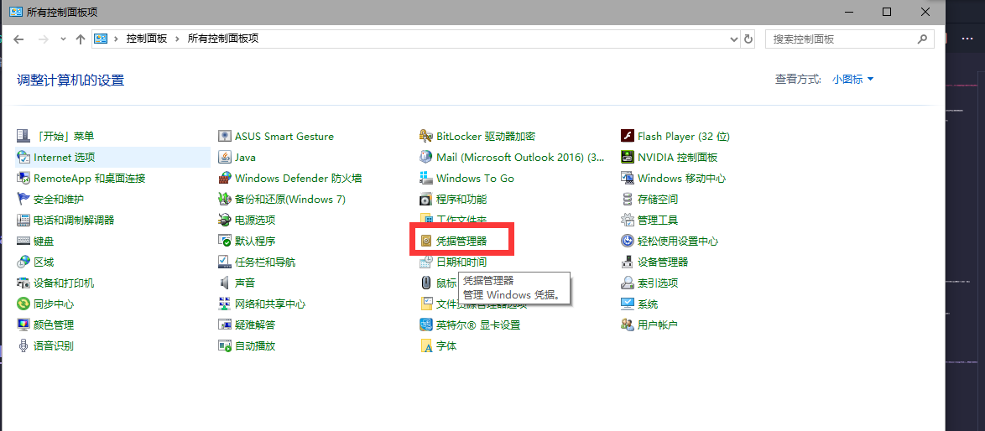The width and height of the screenshot is (985, 431).
Task: Click the back navigation arrow
Action: pyautogui.click(x=19, y=39)
